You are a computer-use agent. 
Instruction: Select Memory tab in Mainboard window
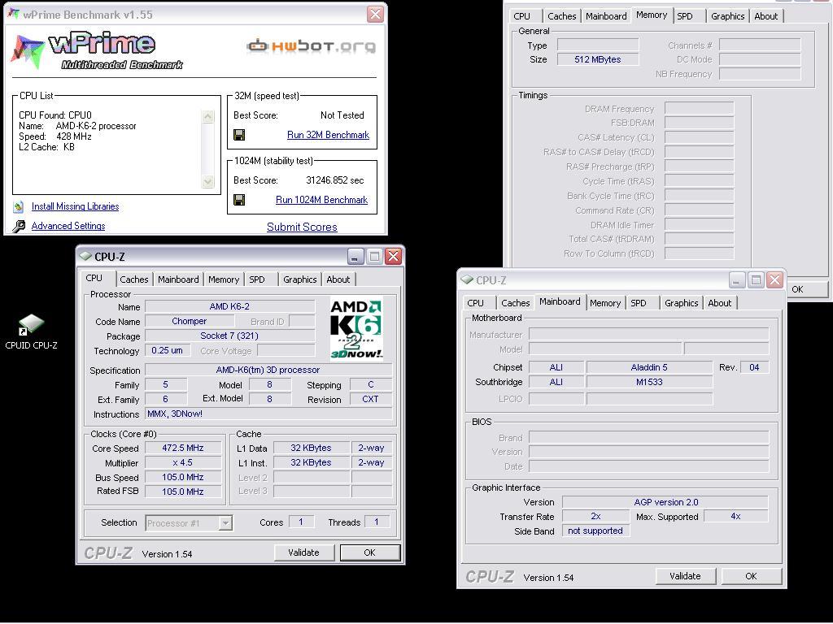pos(604,303)
